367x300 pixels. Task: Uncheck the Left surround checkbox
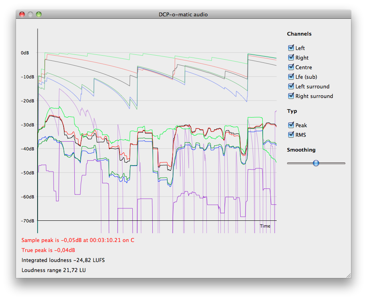point(291,86)
